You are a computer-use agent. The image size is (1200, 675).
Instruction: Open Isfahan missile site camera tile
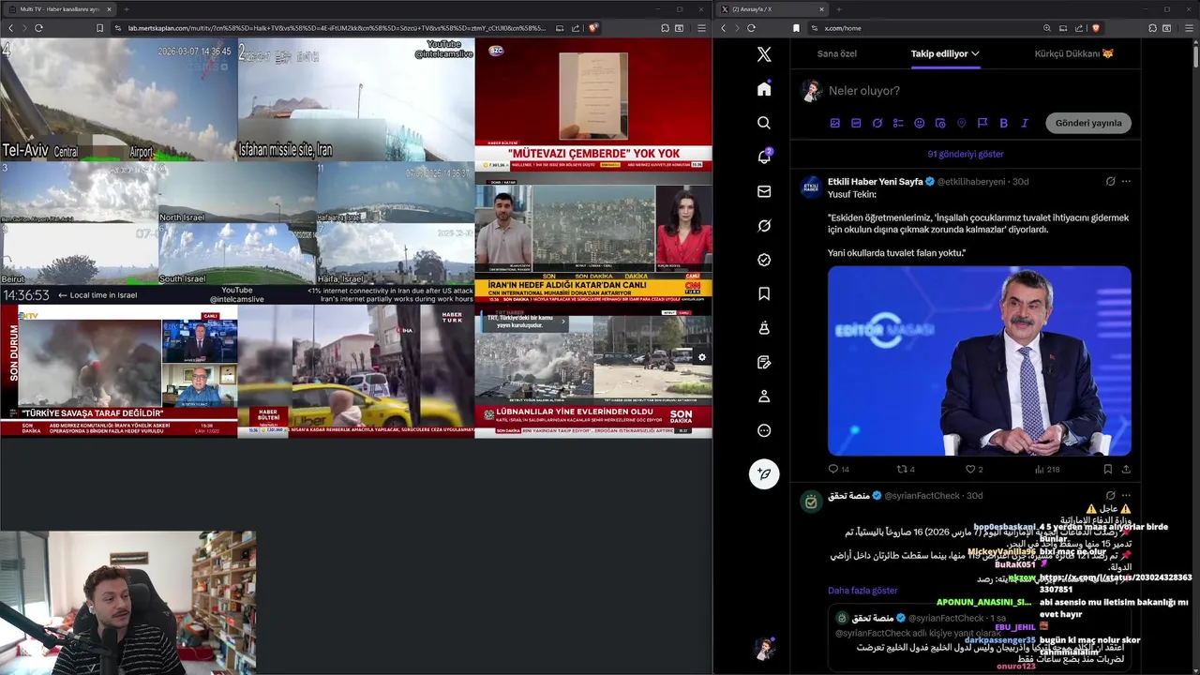pyautogui.click(x=355, y=99)
